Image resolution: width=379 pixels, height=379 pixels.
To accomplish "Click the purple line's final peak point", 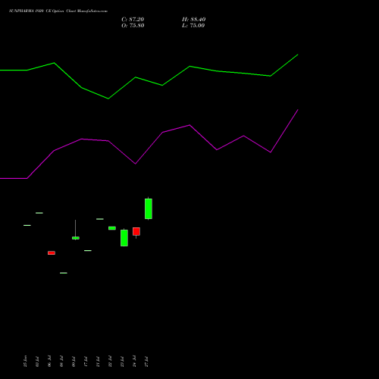I will point(298,110).
